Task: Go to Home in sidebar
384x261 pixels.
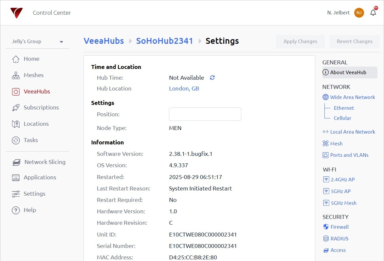Action: (32, 59)
